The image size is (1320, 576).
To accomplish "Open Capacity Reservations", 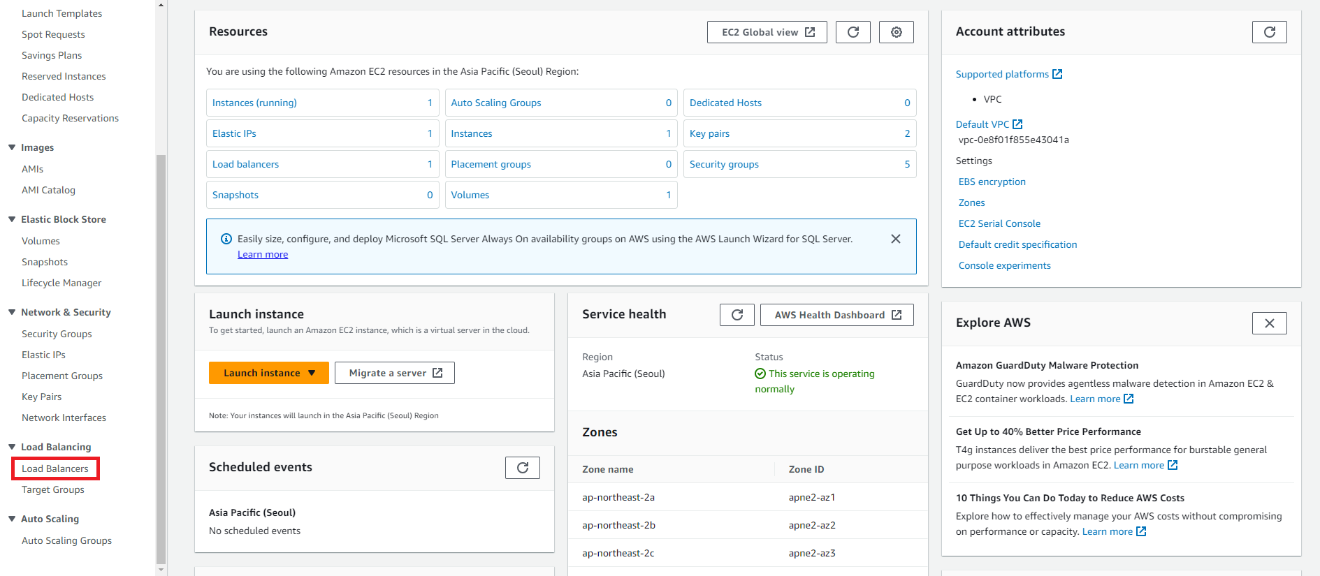I will pyautogui.click(x=70, y=118).
